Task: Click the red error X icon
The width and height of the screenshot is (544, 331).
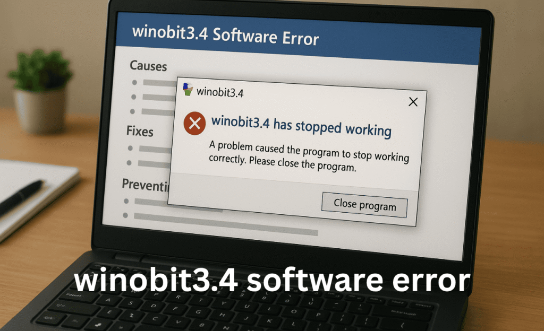Action: tap(194, 123)
